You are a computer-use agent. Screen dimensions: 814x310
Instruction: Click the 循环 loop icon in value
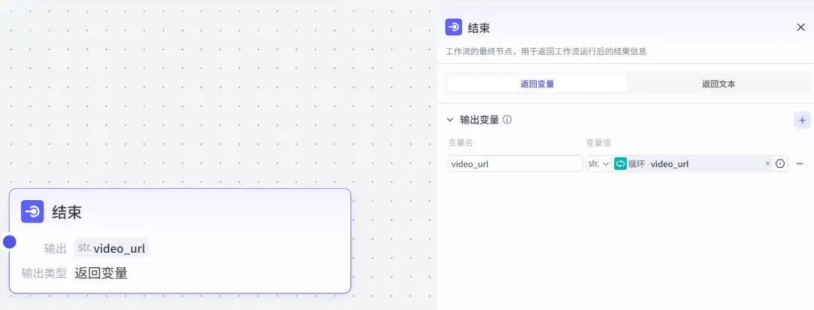(620, 164)
